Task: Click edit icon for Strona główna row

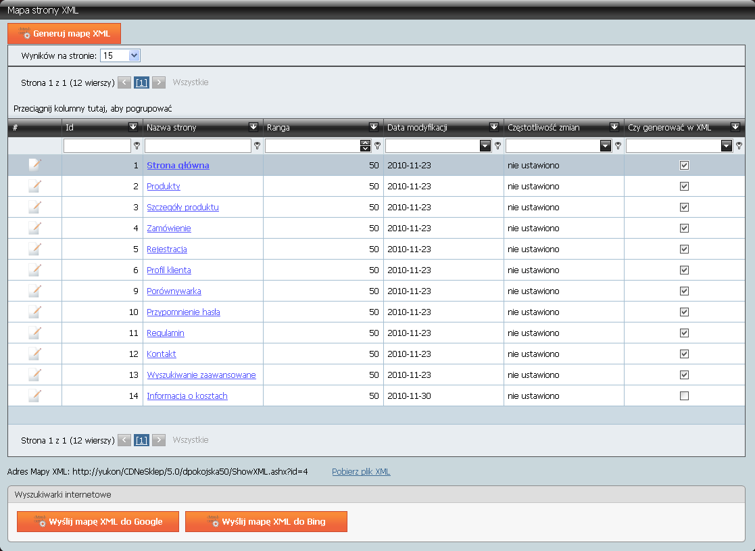Action: click(34, 165)
